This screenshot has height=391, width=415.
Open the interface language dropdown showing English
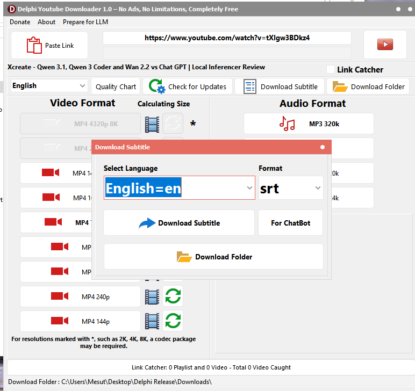pos(49,86)
